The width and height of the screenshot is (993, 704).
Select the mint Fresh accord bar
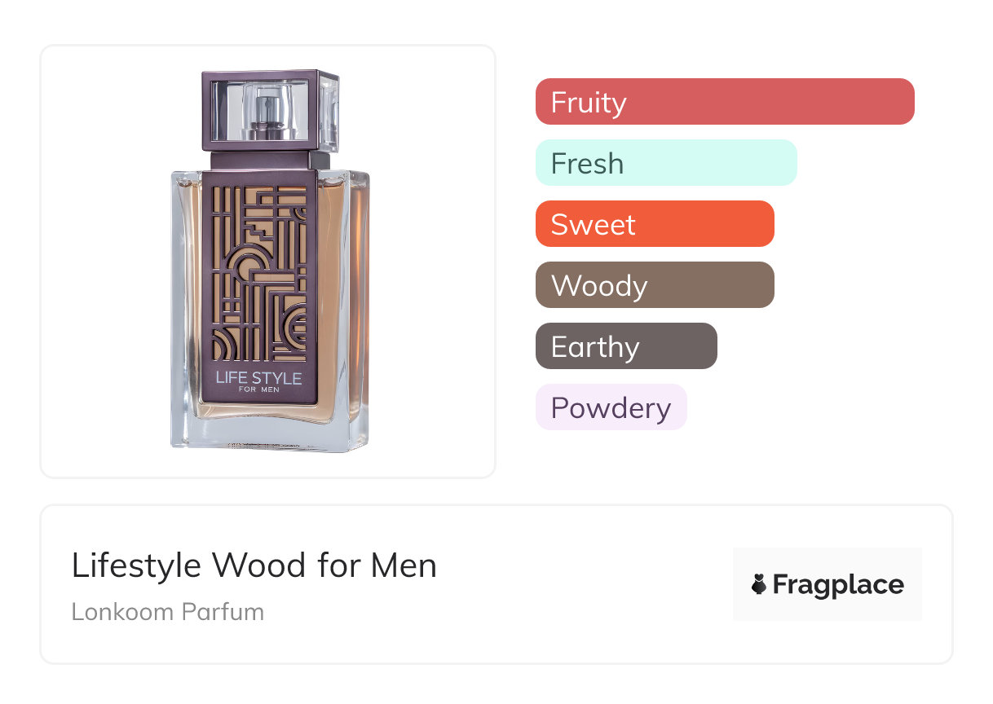[666, 163]
